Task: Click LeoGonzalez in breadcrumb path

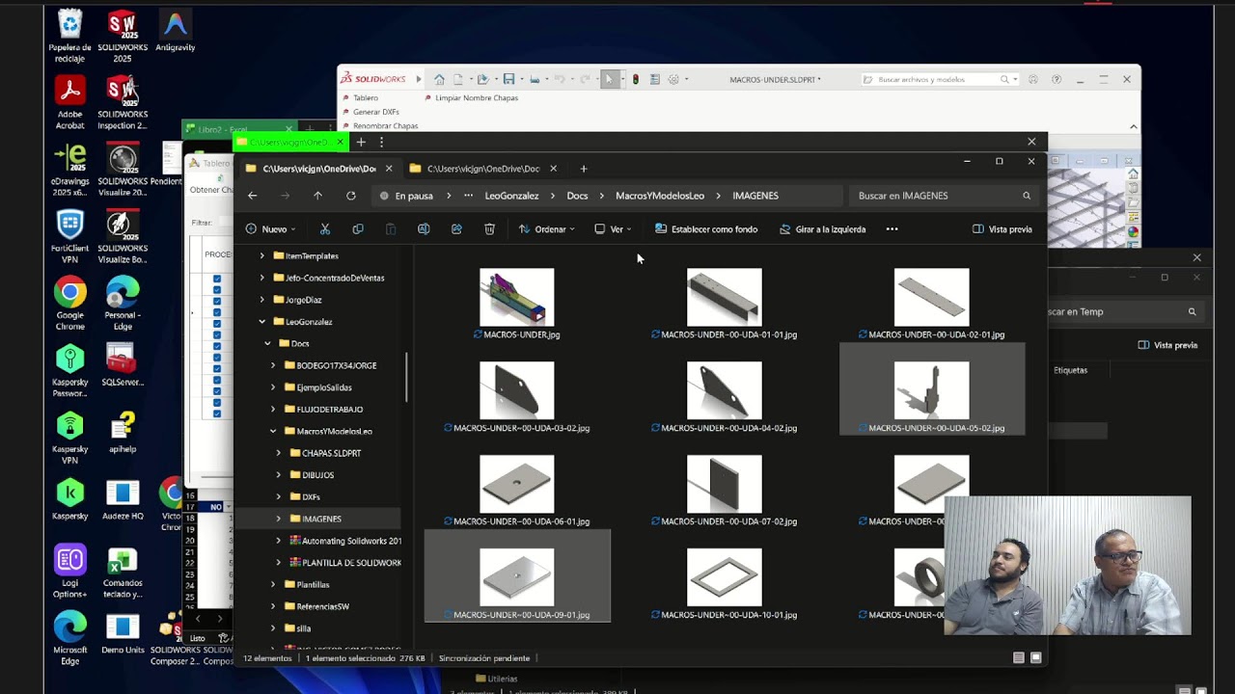Action: (x=511, y=196)
